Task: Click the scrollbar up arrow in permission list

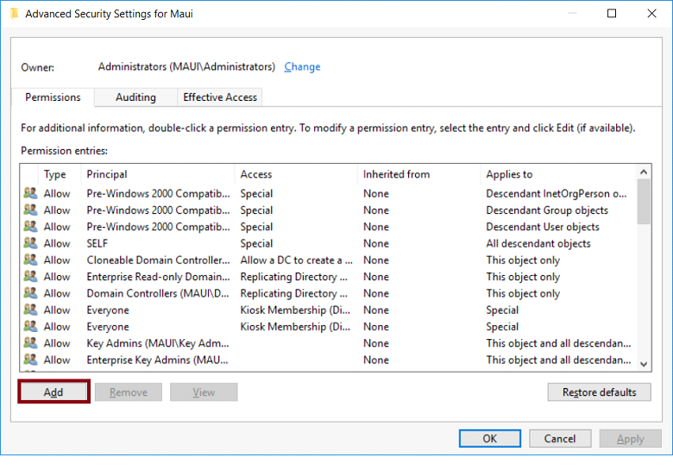Action: 644,173
